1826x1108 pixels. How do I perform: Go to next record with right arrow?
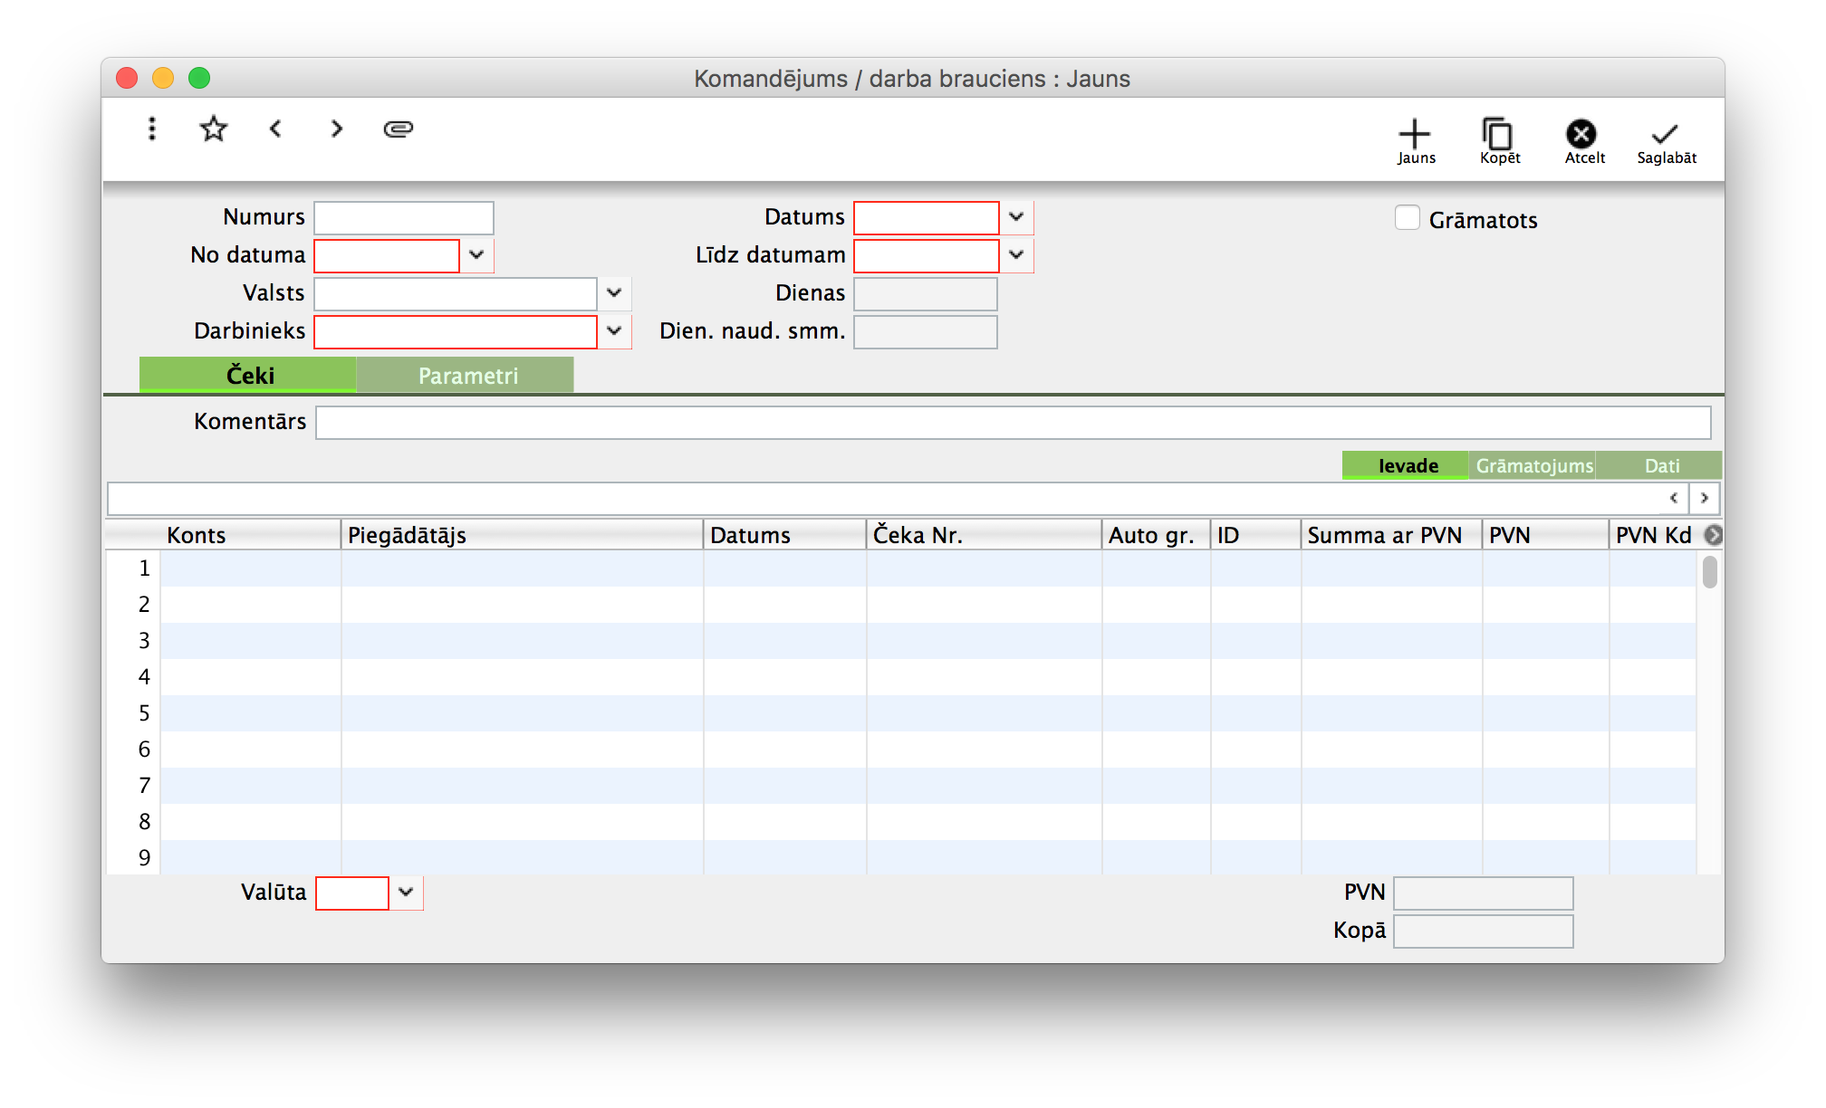coord(337,129)
